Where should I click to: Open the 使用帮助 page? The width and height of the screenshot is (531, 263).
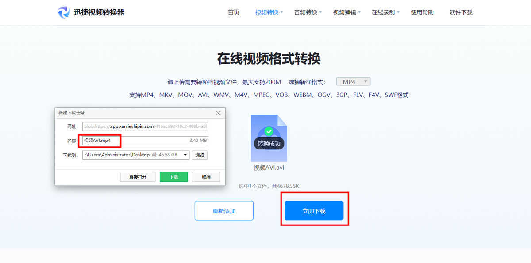[x=422, y=12]
